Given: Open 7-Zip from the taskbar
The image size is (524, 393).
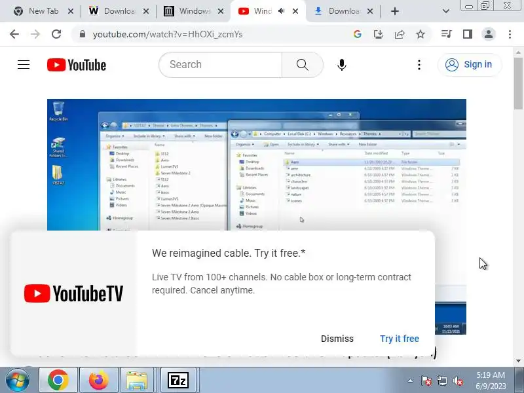Looking at the screenshot, I should click(178, 381).
